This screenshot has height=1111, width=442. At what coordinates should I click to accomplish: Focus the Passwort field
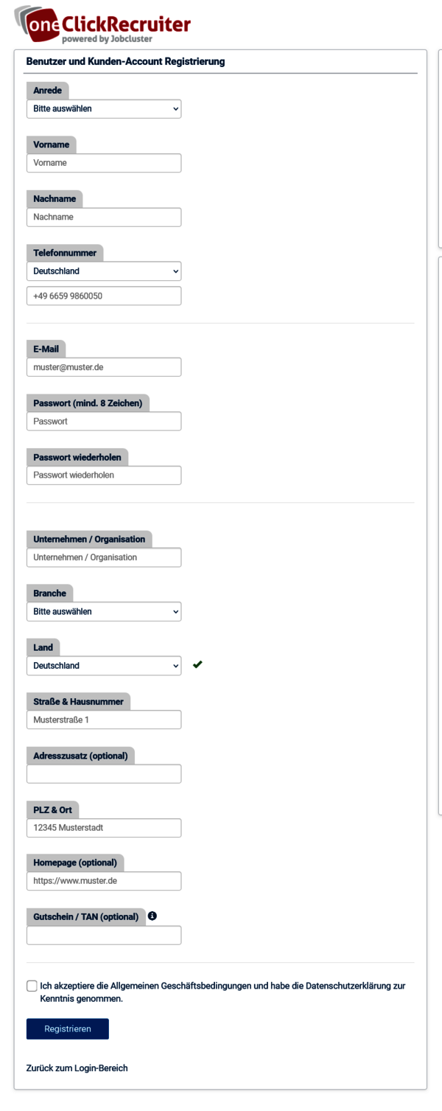(x=104, y=421)
